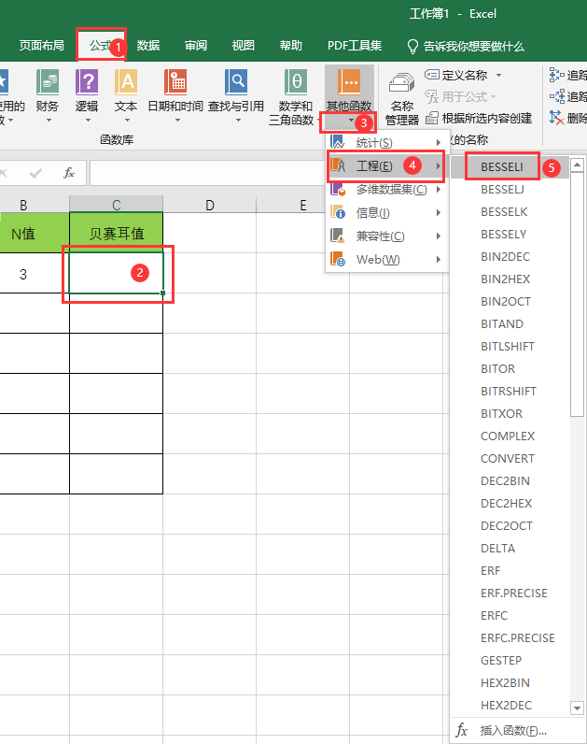Expand the 信息(I) submenu arrow
The width and height of the screenshot is (587, 744).
click(x=439, y=212)
